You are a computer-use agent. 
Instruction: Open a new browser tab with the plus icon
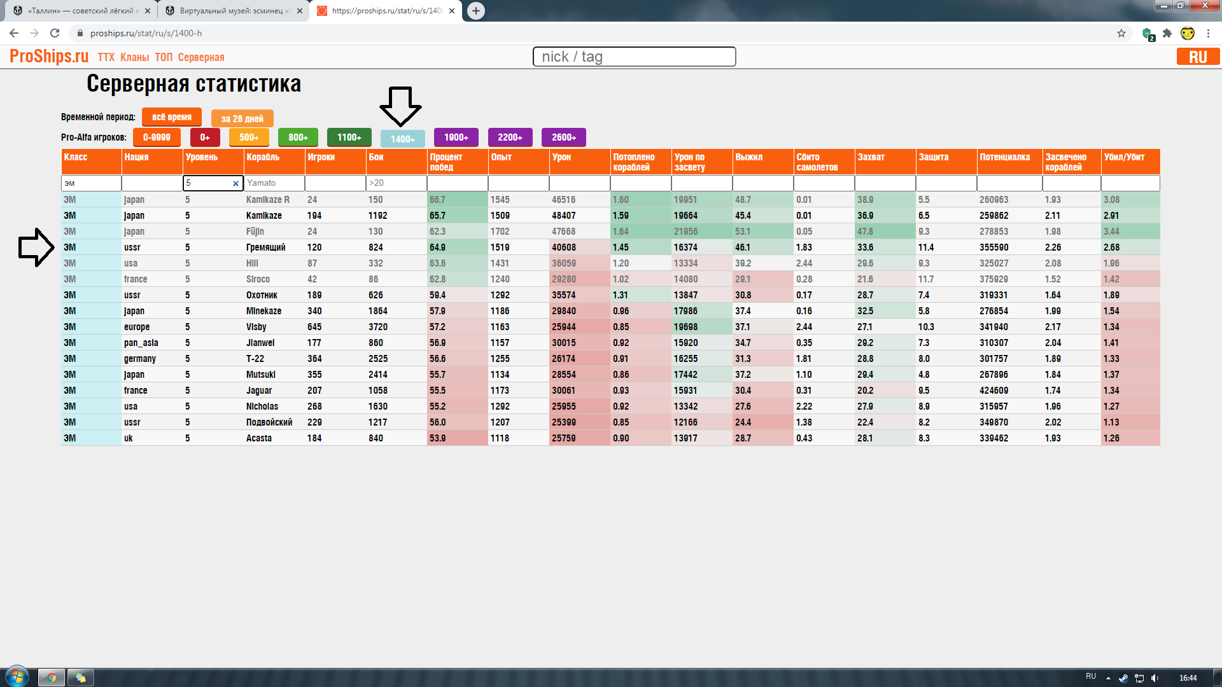[x=475, y=11]
